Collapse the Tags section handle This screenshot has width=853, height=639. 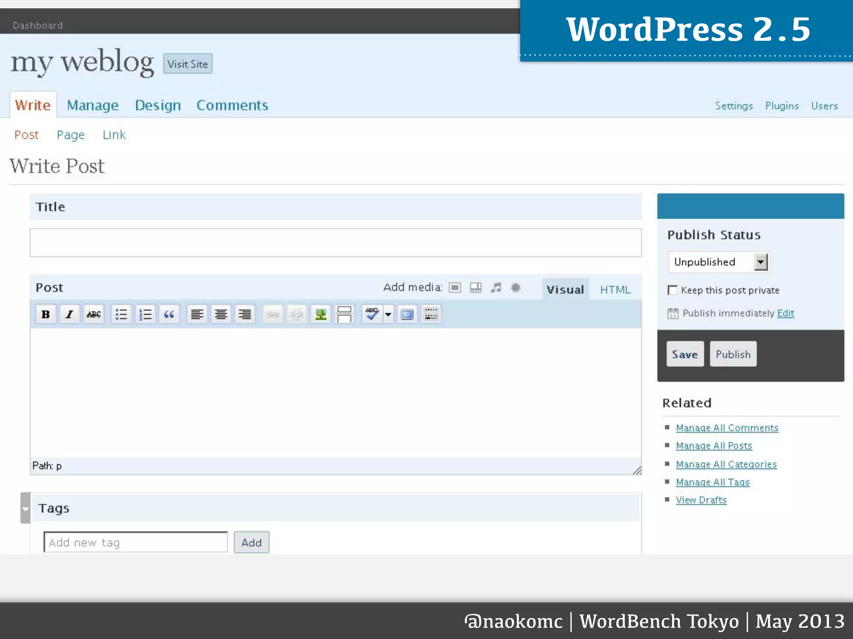[25, 508]
